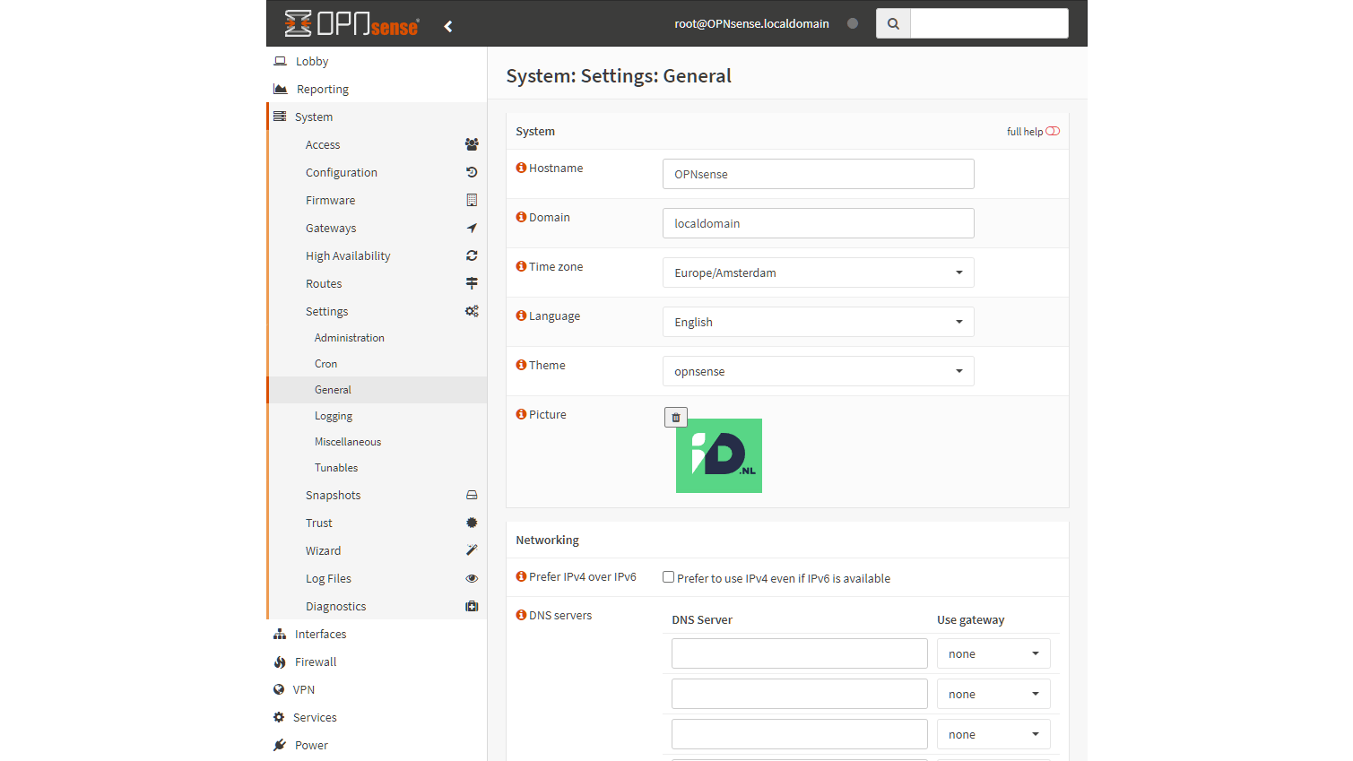Show help for Prefer IPv4 over IPv6 info icon
The height and width of the screenshot is (761, 1353).
tap(521, 576)
